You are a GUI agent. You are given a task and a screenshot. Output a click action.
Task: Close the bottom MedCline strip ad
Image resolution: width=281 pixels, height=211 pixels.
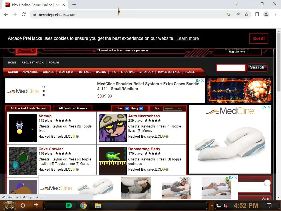(x=236, y=178)
